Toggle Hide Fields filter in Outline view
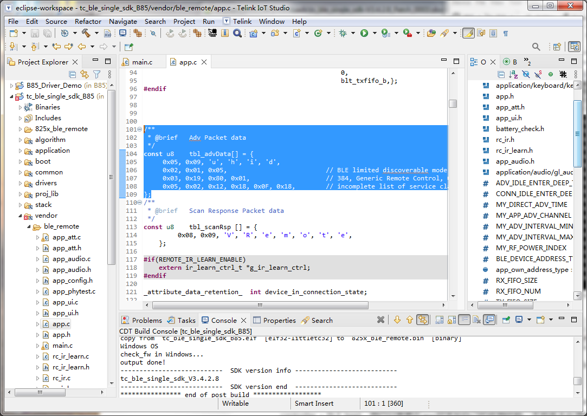 [x=526, y=74]
